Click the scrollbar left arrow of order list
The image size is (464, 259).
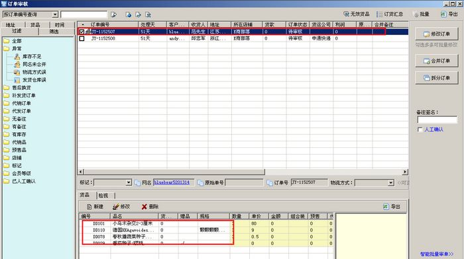click(81, 172)
